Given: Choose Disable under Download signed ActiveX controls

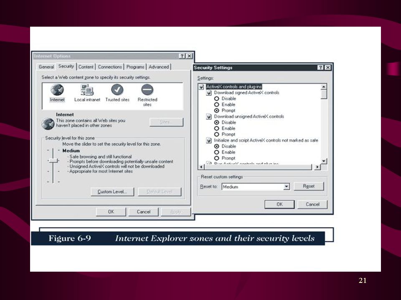Looking at the screenshot, I should coord(217,98).
